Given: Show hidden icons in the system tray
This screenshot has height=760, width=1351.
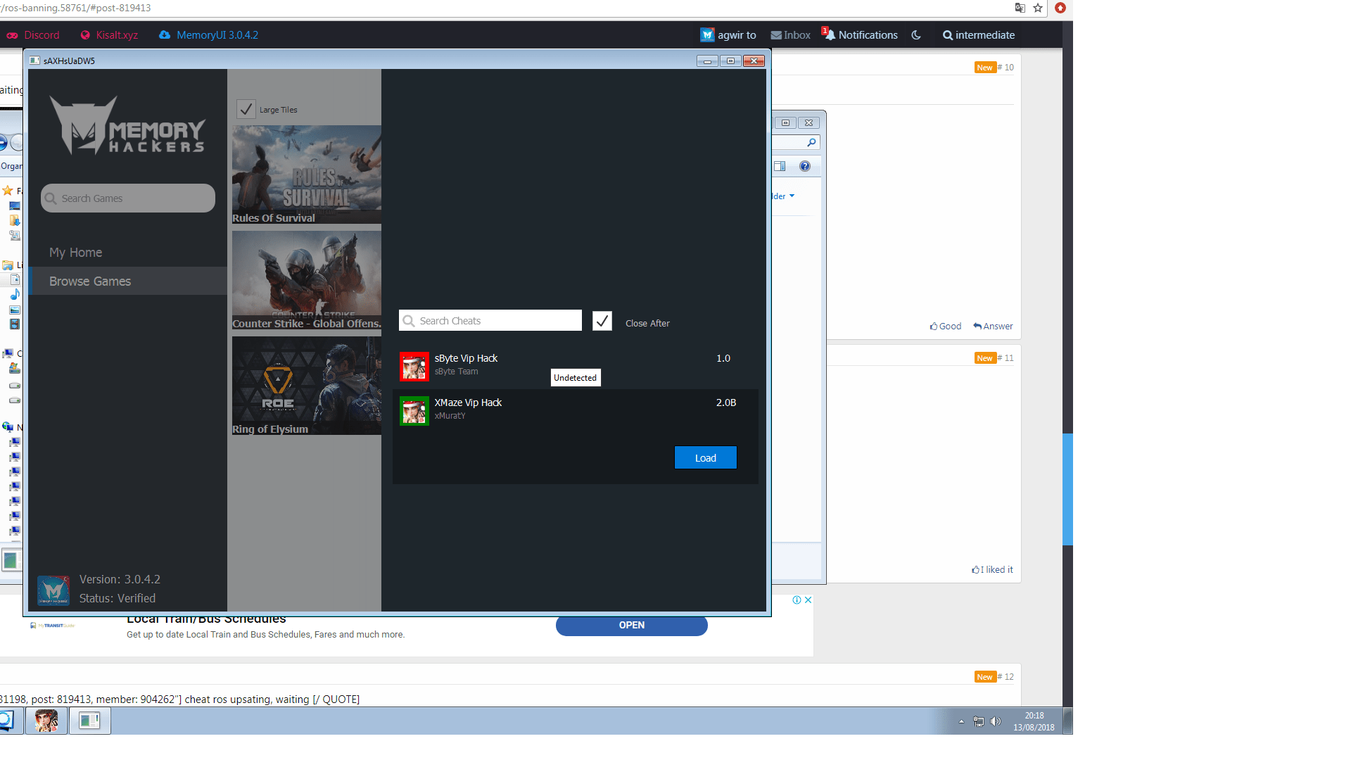Looking at the screenshot, I should (961, 721).
